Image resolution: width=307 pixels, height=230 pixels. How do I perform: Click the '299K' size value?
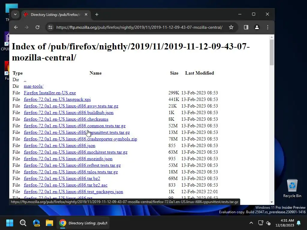[174, 93]
